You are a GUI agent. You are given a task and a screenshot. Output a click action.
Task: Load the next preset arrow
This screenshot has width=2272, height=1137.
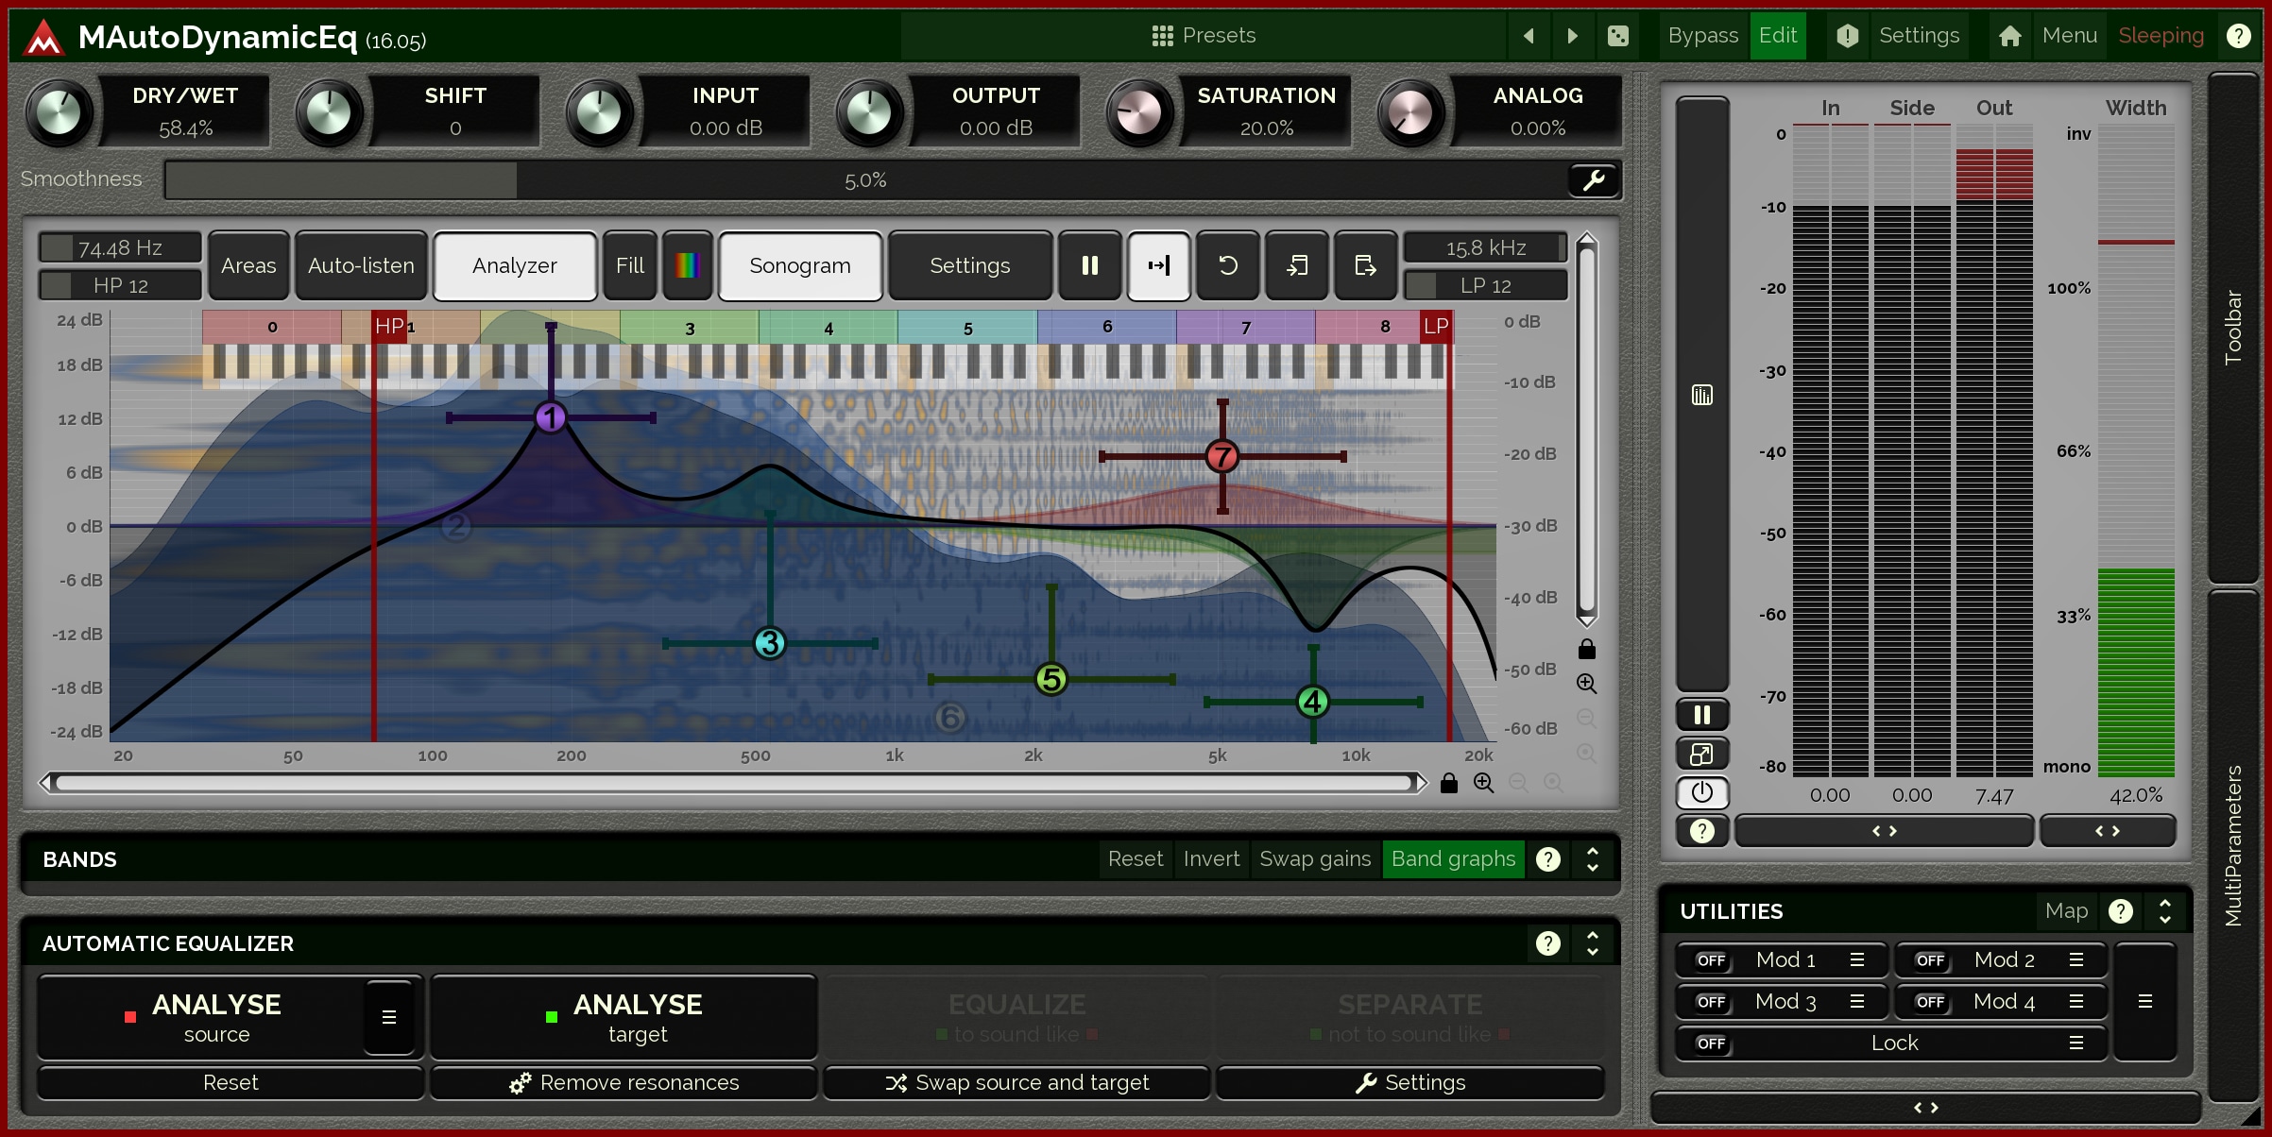pyautogui.click(x=1573, y=36)
